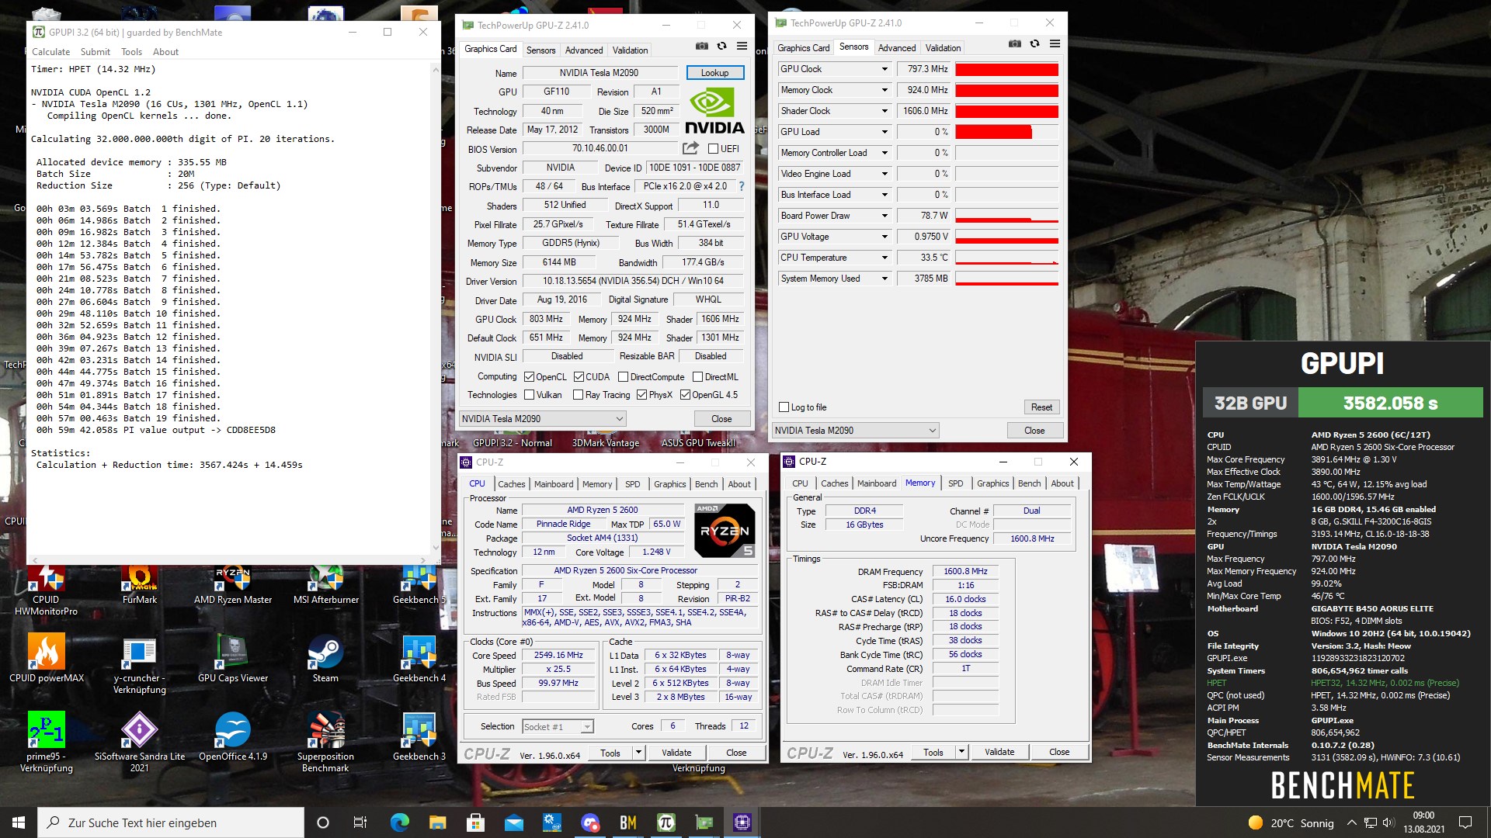
Task: Open GPU selector dropdown in Sensors window
Action: tap(855, 431)
